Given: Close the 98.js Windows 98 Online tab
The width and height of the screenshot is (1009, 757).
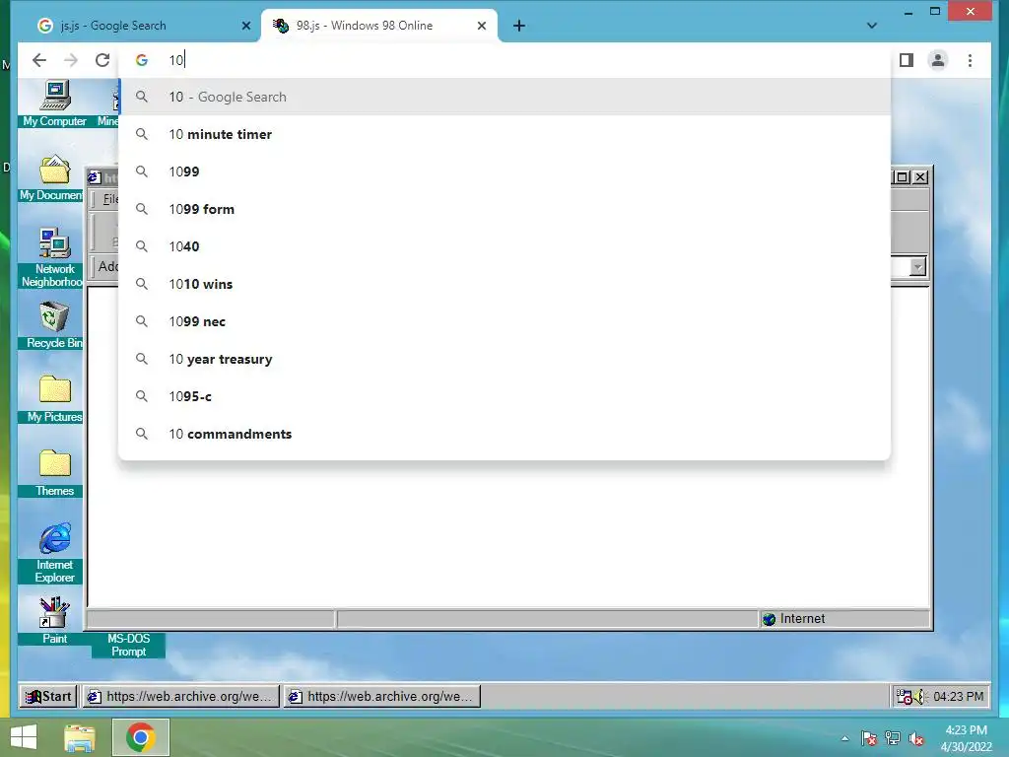Looking at the screenshot, I should coord(481,26).
